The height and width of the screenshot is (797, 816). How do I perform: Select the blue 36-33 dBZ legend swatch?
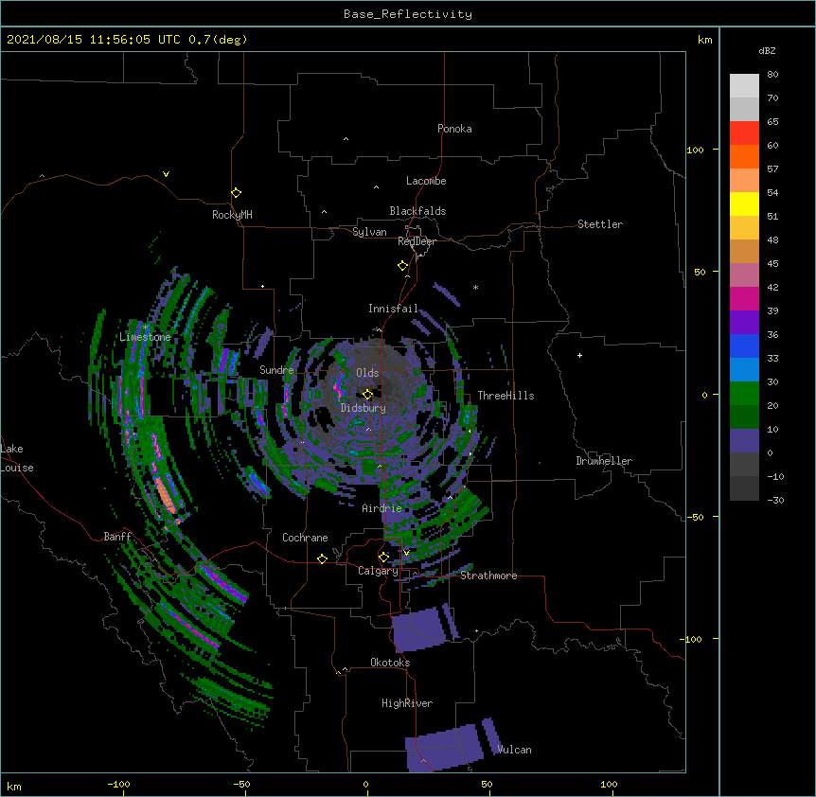point(744,345)
